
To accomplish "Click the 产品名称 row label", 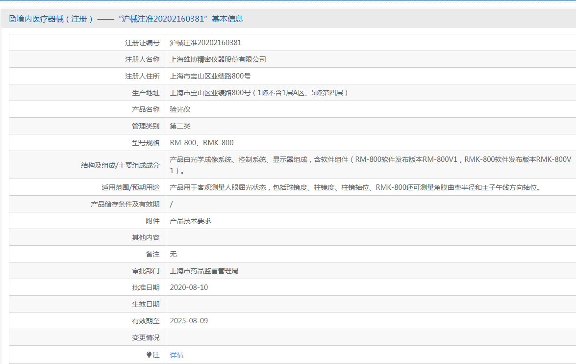I will click(x=146, y=109).
